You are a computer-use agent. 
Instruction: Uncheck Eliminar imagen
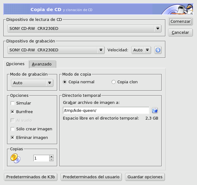pyautogui.click(x=12, y=138)
